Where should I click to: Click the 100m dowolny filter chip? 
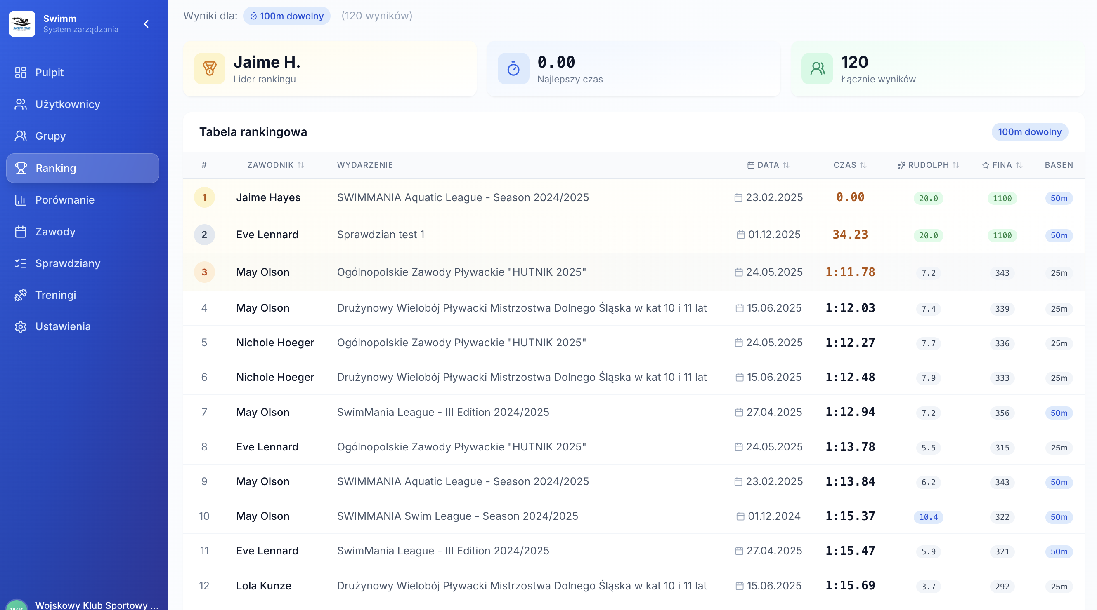click(286, 16)
